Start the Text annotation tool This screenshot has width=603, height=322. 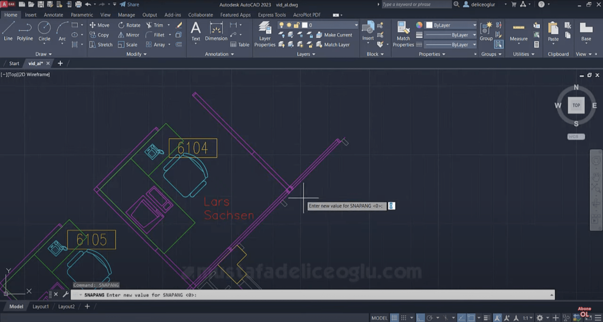(x=196, y=31)
